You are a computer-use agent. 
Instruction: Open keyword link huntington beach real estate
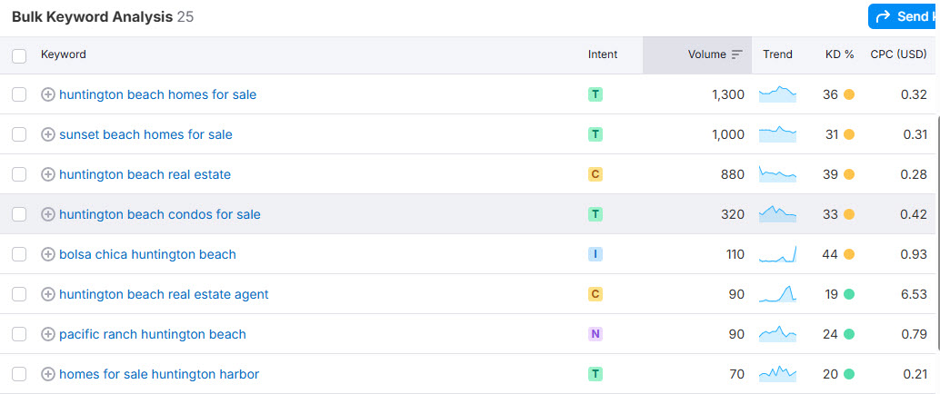click(145, 174)
